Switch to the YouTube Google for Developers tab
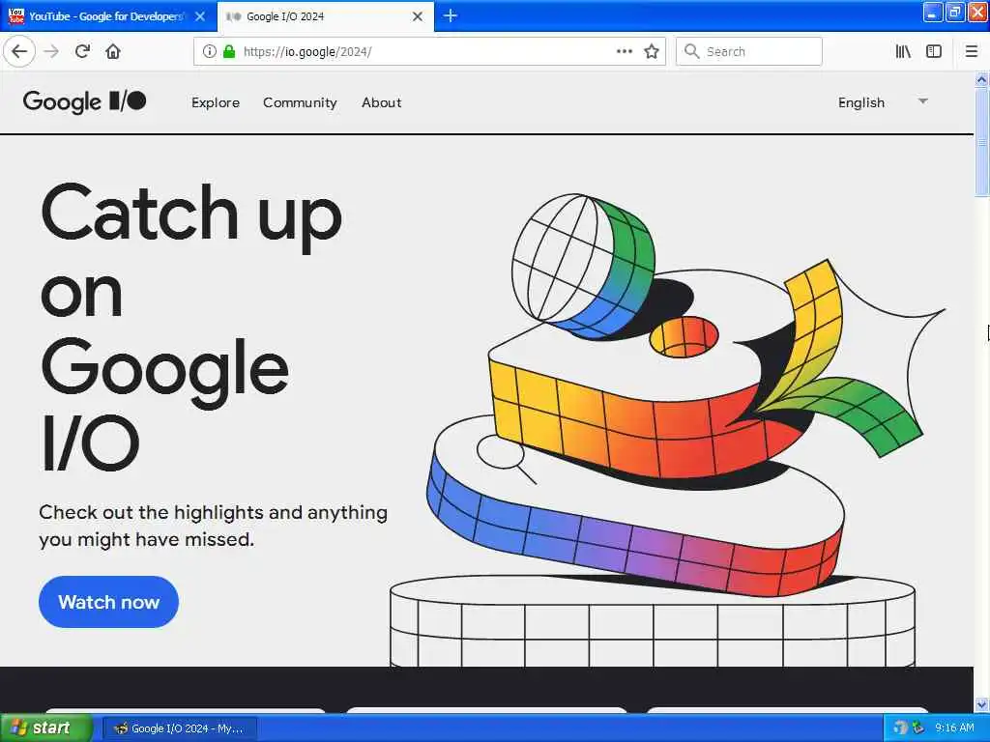This screenshot has height=742, width=990. [x=108, y=16]
